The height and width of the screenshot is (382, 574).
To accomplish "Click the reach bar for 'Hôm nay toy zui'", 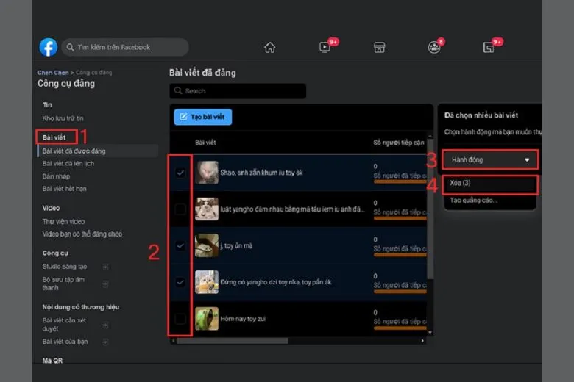I will pyautogui.click(x=400, y=328).
